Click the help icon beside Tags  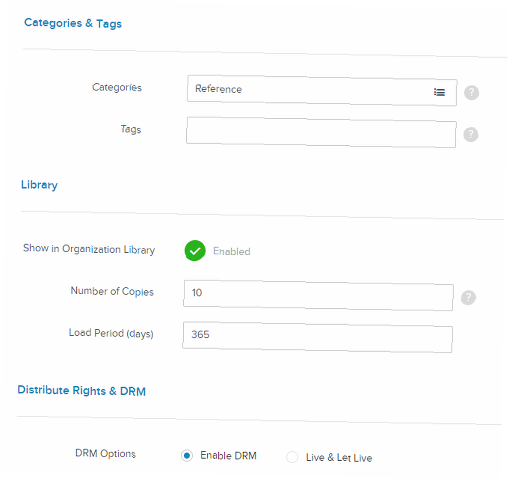[471, 135]
